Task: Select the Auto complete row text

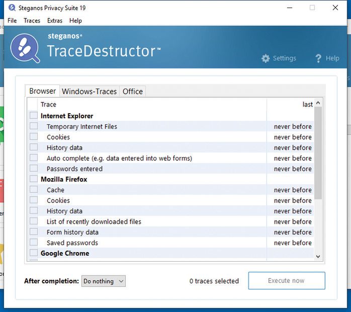Action: tap(119, 159)
